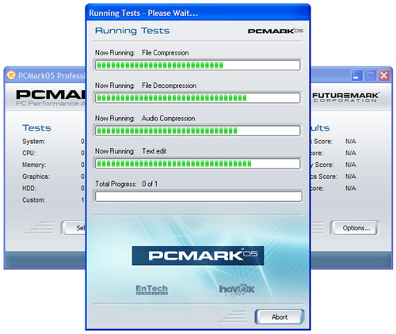Click the Tests heading in main window
The height and width of the screenshot is (334, 396).
[x=36, y=128]
